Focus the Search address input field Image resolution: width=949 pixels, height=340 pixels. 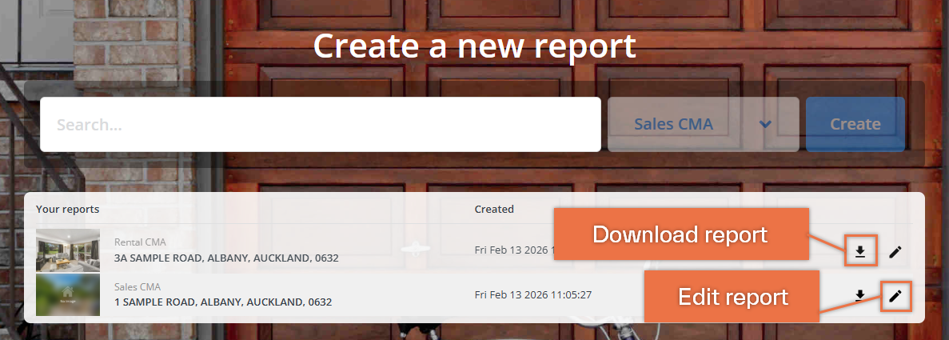click(320, 124)
